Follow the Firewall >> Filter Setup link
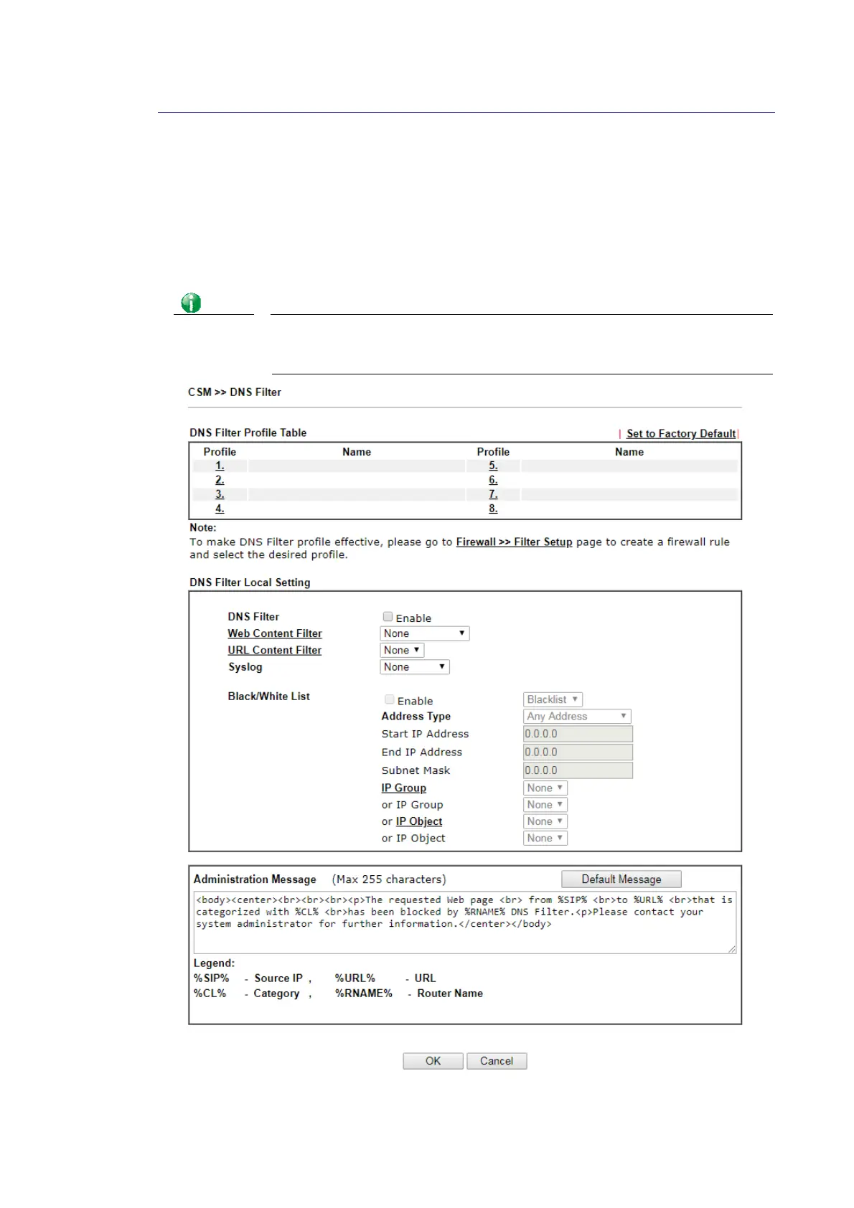Viewport: 854px width, 1208px height. [514, 542]
